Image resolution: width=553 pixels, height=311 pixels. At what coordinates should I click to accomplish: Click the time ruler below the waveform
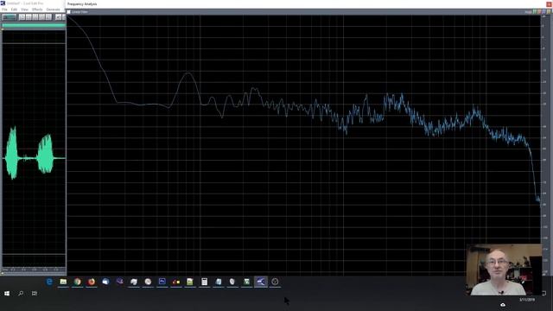click(34, 270)
